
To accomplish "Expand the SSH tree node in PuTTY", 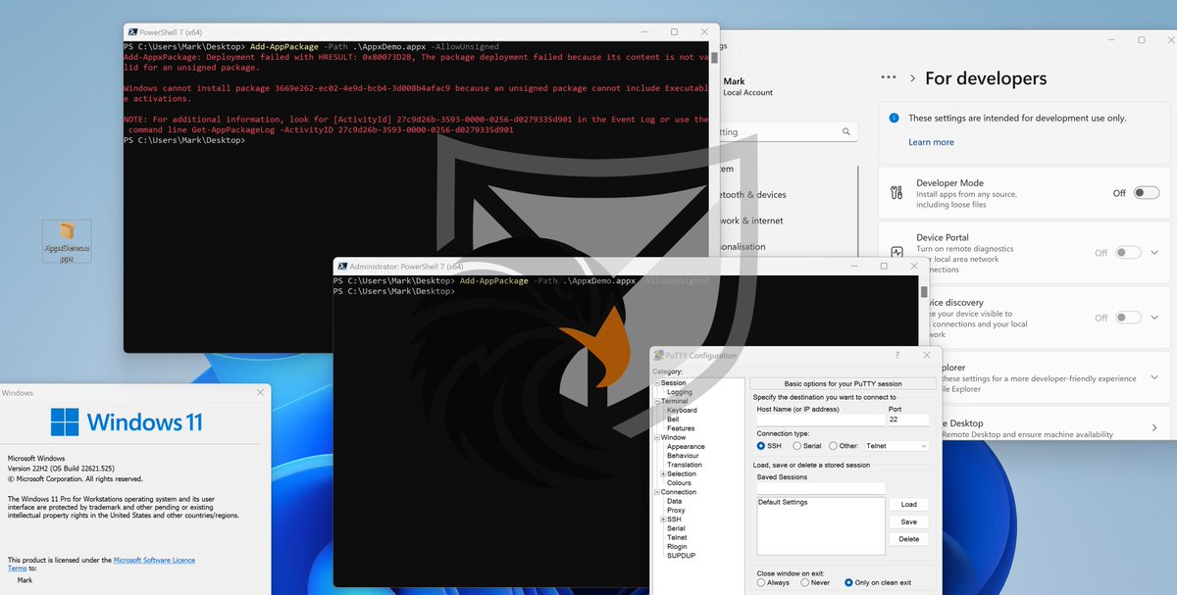I will tap(664, 520).
